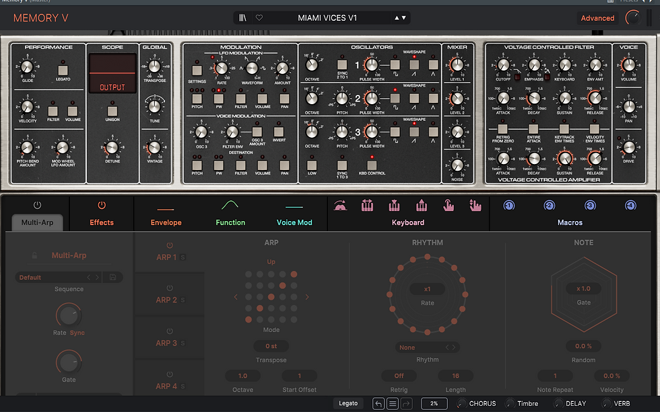
Task: Click the SCOPE OUTPUT display
Action: [112, 73]
